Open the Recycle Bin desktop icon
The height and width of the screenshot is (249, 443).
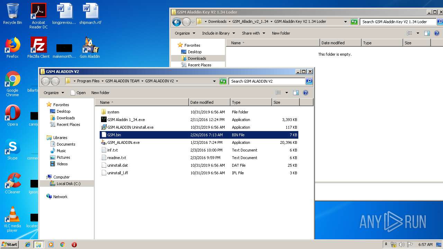tap(12, 14)
